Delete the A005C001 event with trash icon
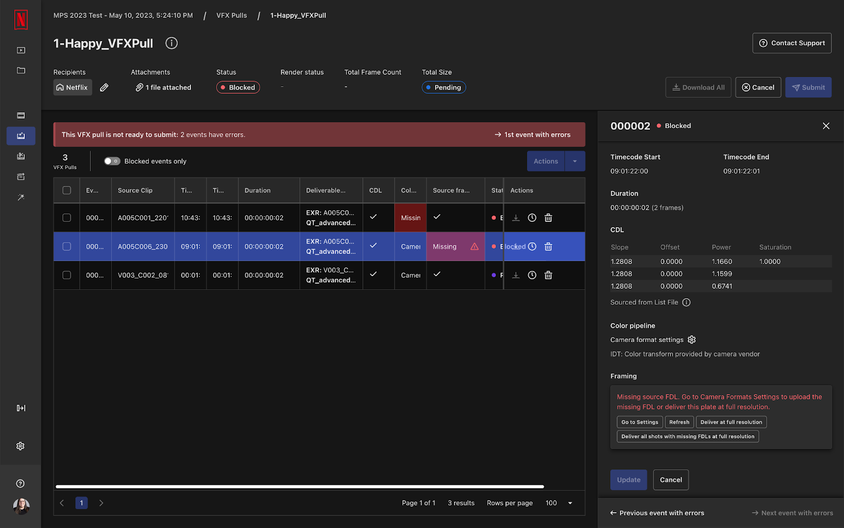The height and width of the screenshot is (528, 844). [x=548, y=218]
